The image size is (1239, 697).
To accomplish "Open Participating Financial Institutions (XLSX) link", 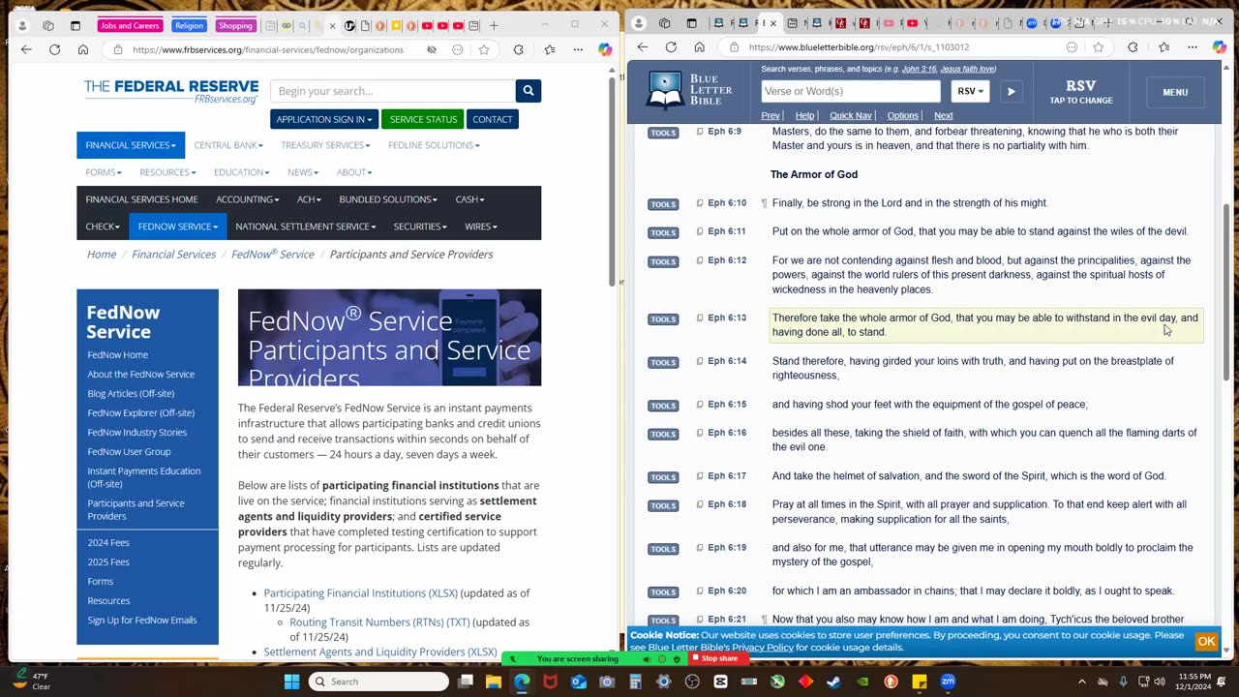I will [x=361, y=593].
